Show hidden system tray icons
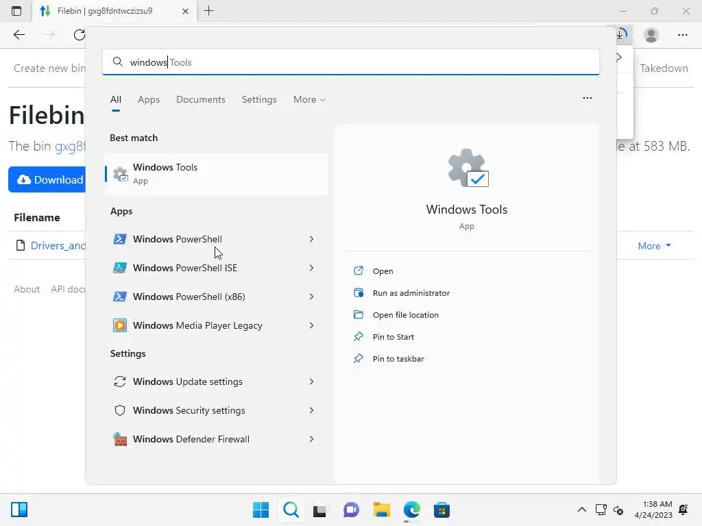Image resolution: width=702 pixels, height=526 pixels. click(581, 510)
